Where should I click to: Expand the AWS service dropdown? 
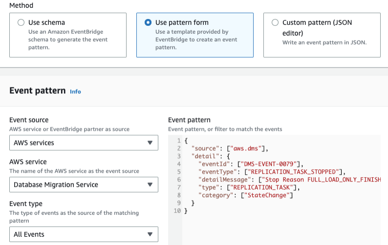pos(84,184)
